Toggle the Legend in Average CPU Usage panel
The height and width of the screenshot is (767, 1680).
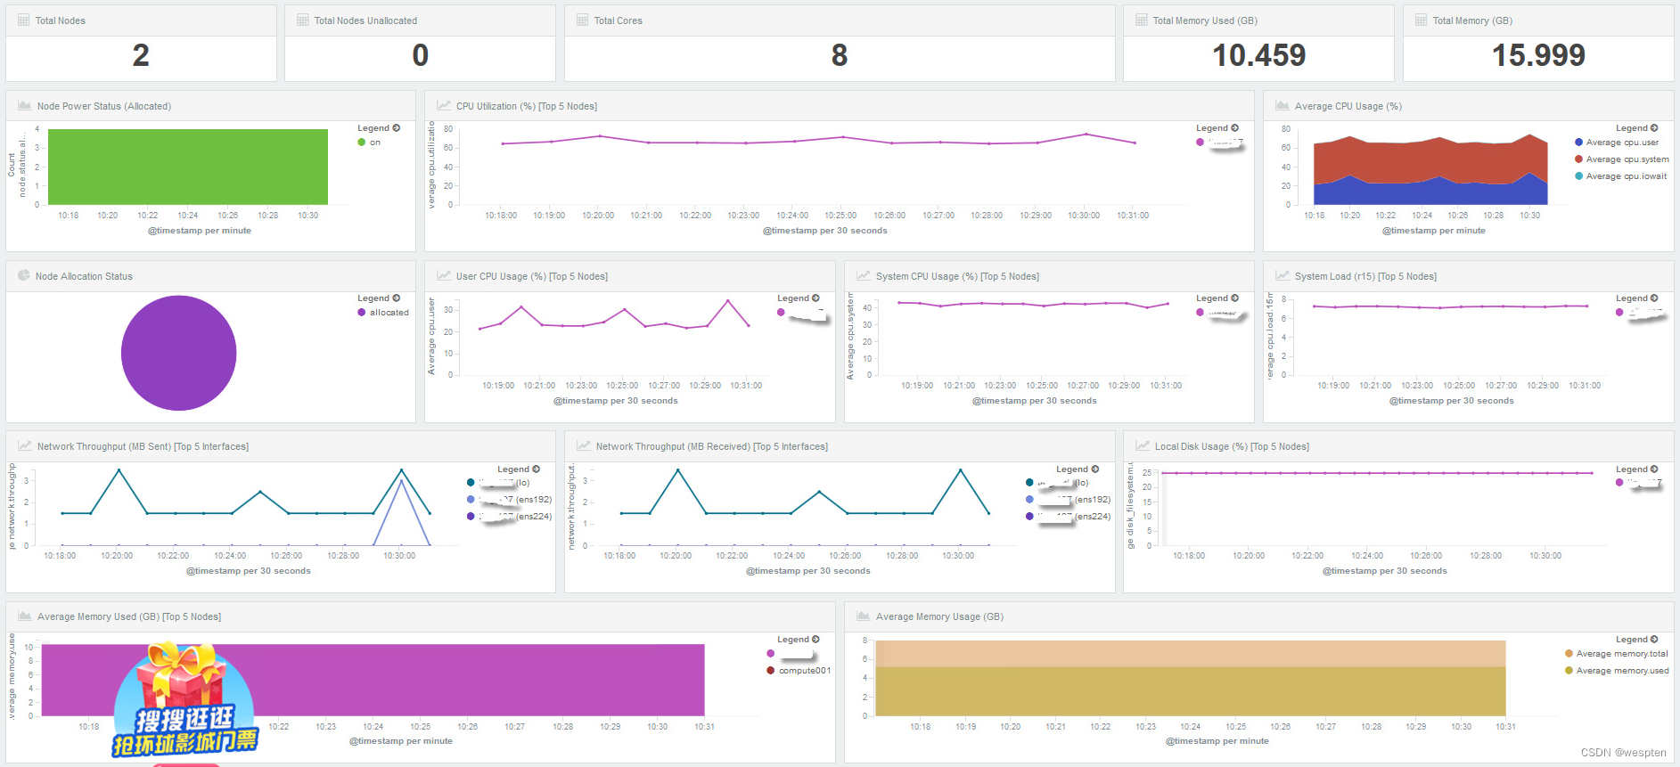coord(1637,128)
